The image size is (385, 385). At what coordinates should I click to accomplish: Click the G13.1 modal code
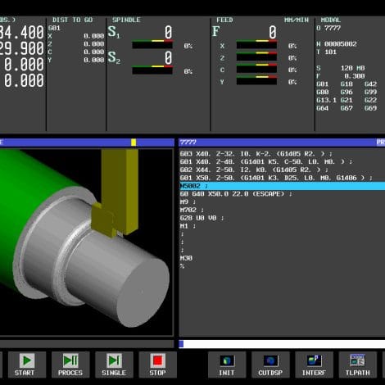327,100
